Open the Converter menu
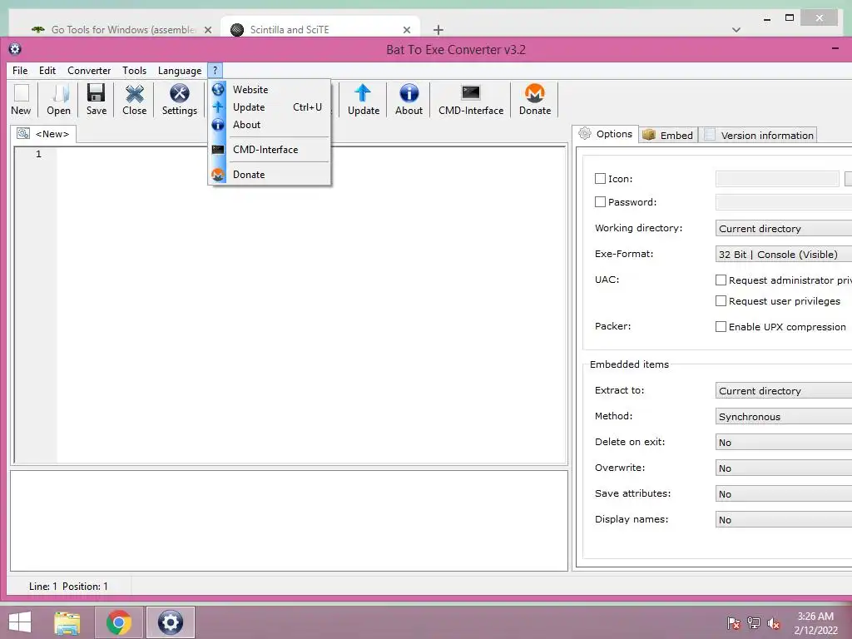The height and width of the screenshot is (639, 852). pyautogui.click(x=89, y=71)
